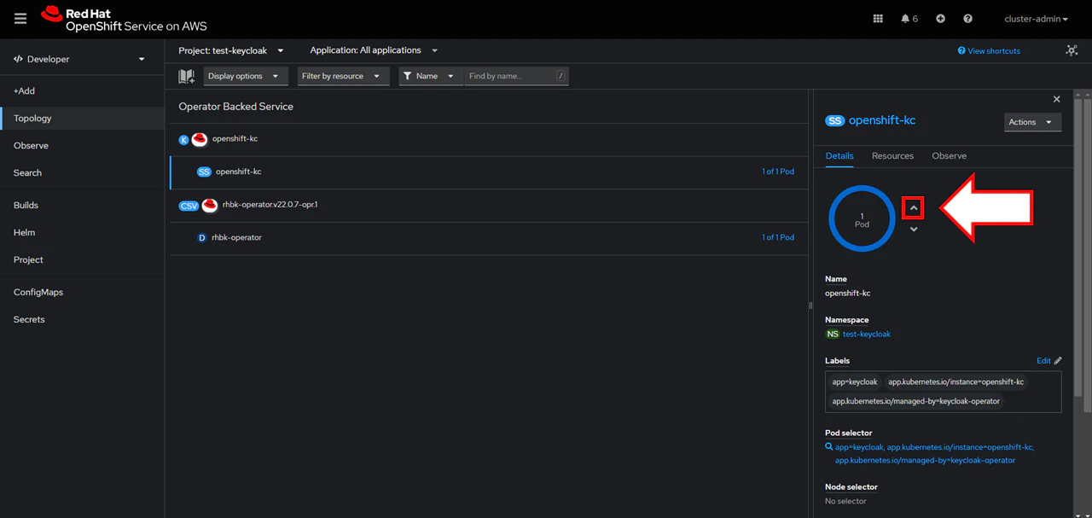Increase the pod count with up arrow
Image resolution: width=1092 pixels, height=518 pixels.
pyautogui.click(x=914, y=207)
